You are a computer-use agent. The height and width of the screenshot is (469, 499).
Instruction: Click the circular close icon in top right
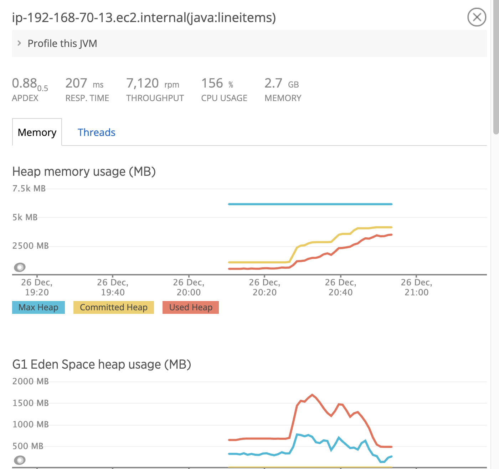coord(477,17)
